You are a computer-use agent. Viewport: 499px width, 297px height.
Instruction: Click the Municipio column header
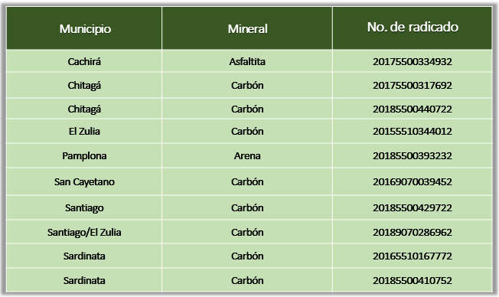pyautogui.click(x=85, y=29)
